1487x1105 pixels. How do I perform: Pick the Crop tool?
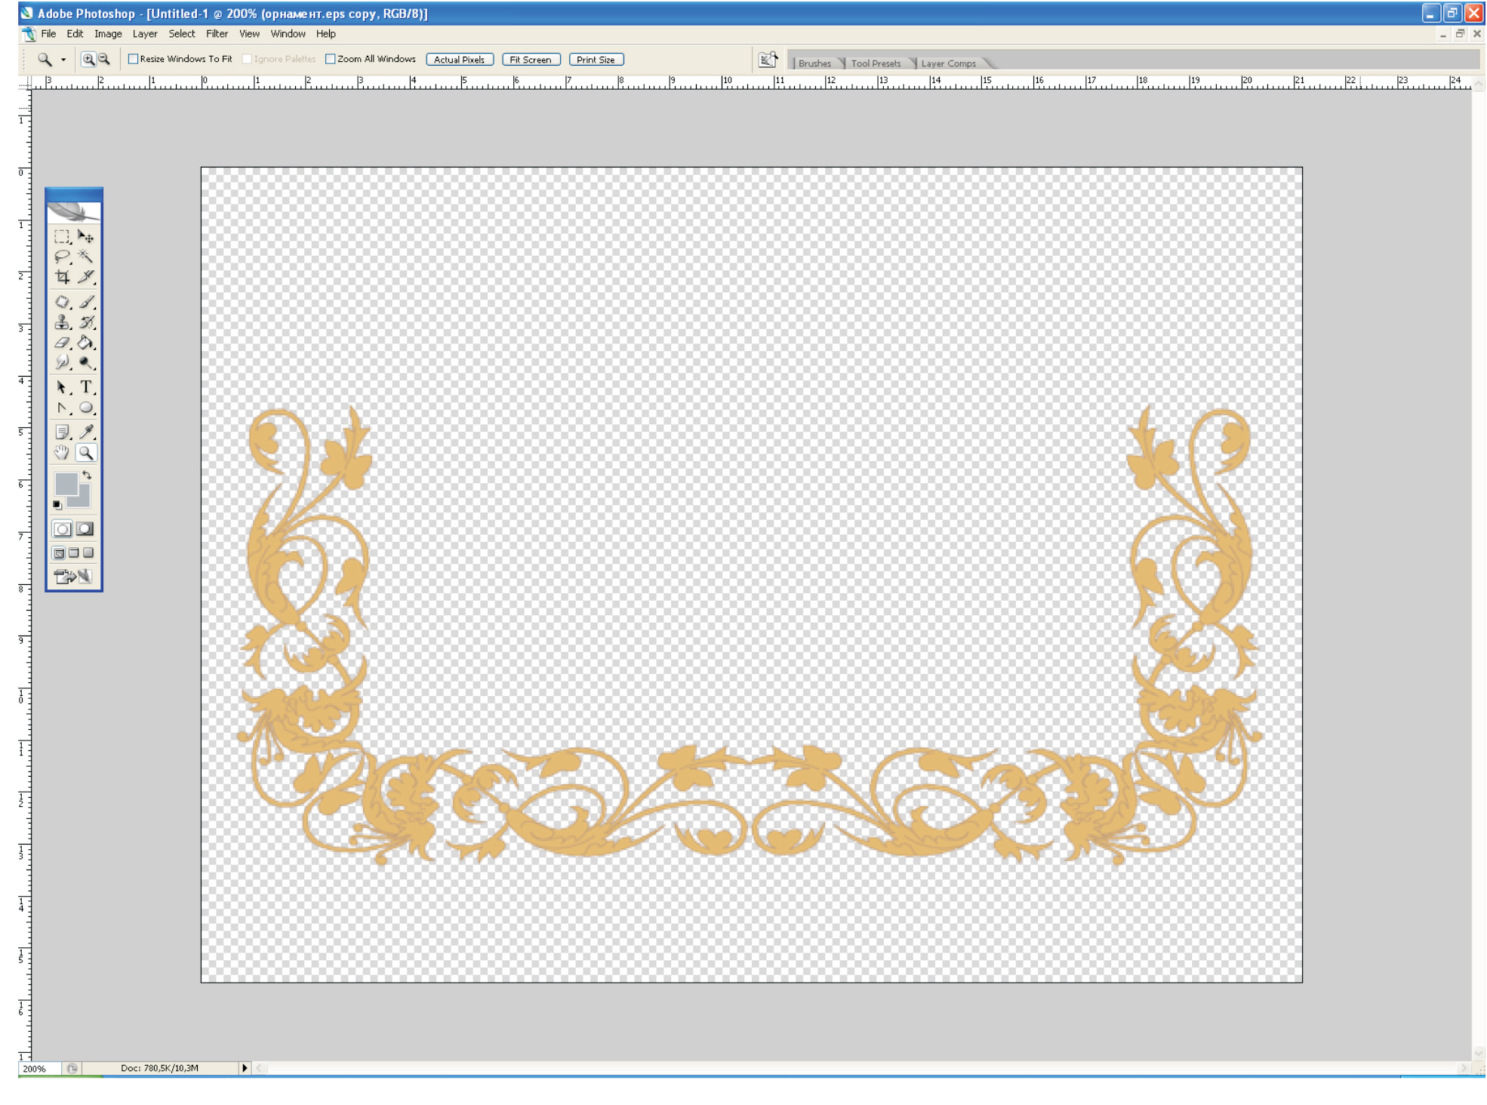(x=62, y=277)
